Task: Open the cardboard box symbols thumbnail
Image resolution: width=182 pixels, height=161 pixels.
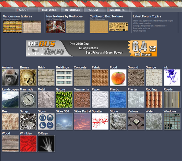Action: 118,27
